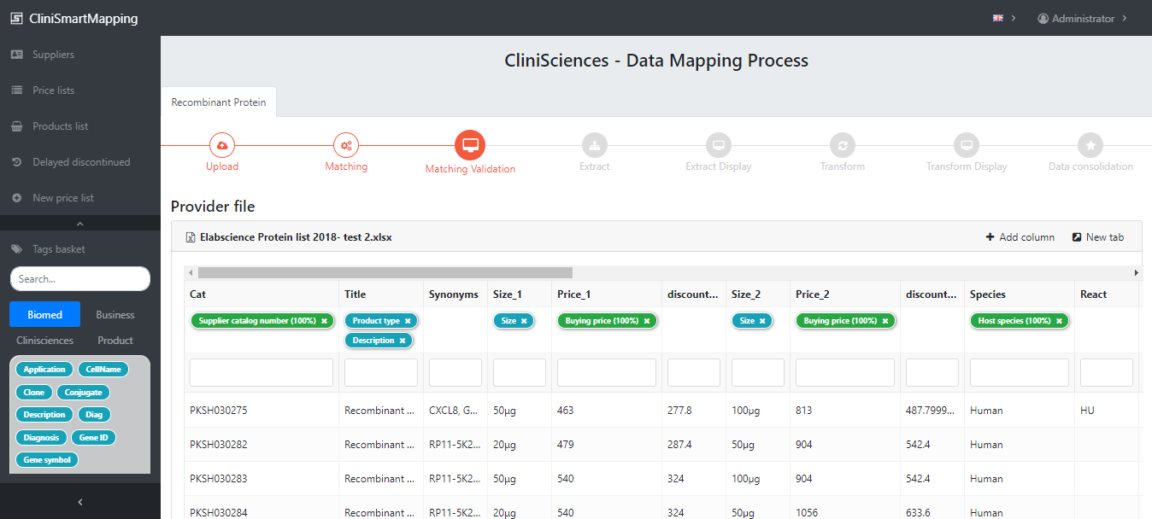This screenshot has height=519, width=1152.
Task: Click the CliniSmartMapping logo icon
Action: pyautogui.click(x=16, y=18)
